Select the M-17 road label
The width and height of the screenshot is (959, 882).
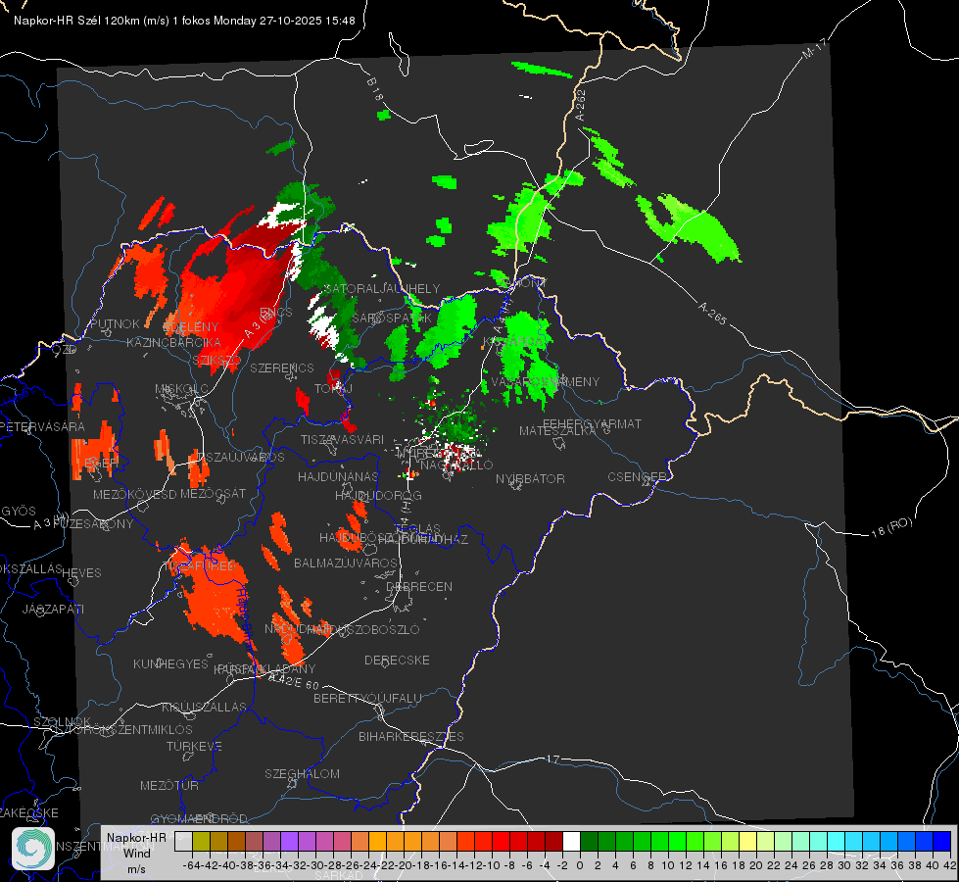point(814,49)
